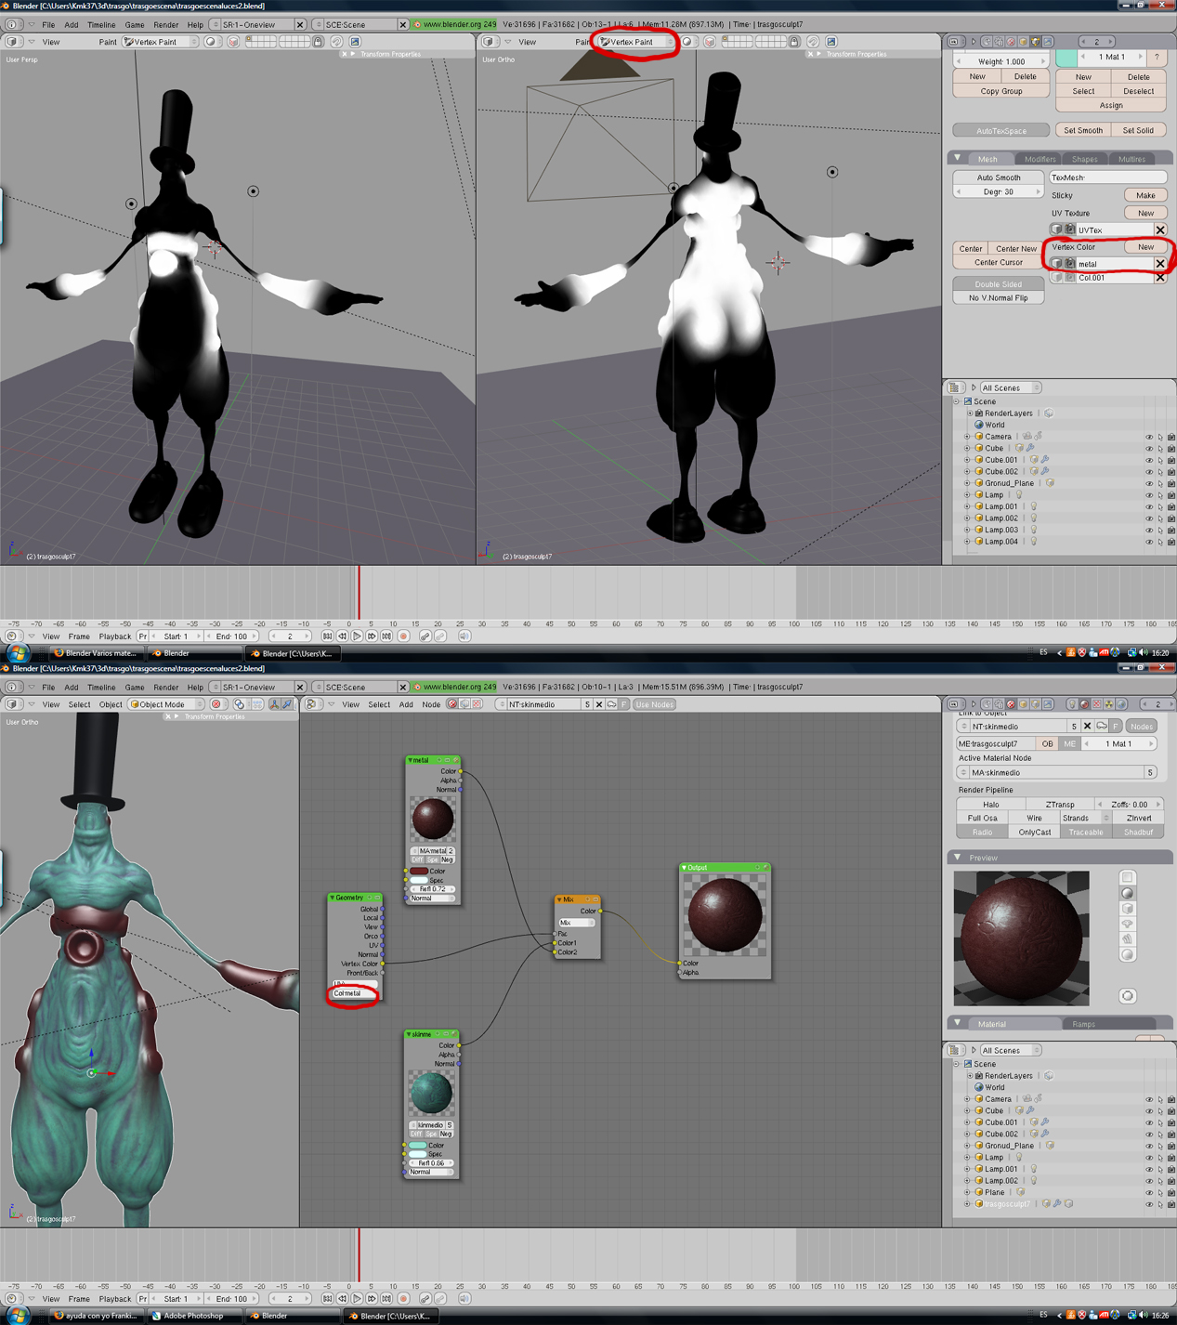Hide Camera via eye icon in upper outliner
The image size is (1177, 1325).
(x=1149, y=437)
